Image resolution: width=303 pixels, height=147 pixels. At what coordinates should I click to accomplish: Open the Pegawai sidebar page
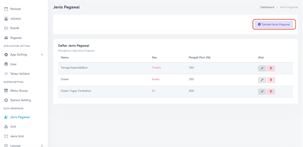pyautogui.click(x=16, y=38)
